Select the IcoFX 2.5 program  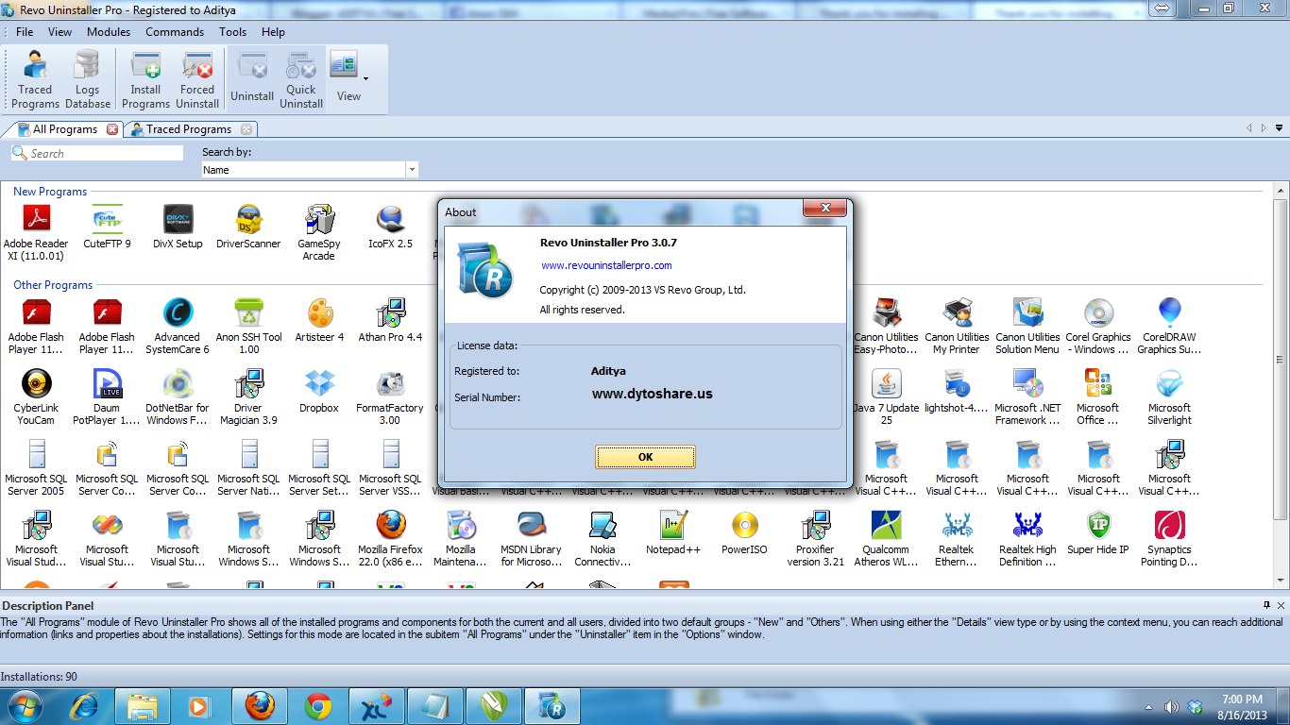pyautogui.click(x=390, y=227)
